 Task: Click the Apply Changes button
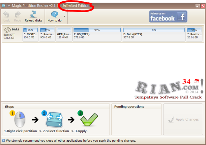[183, 119]
